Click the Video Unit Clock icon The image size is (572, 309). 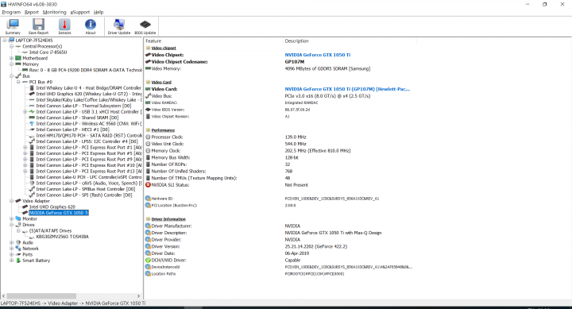click(148, 144)
